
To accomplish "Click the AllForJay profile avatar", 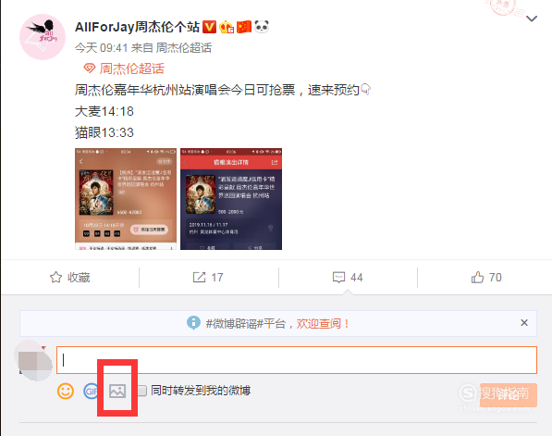I will [43, 37].
